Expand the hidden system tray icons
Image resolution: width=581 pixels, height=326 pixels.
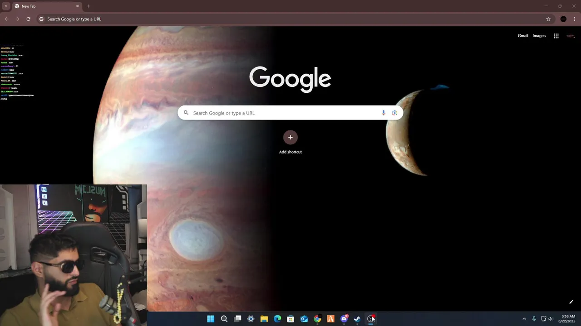tap(524, 319)
